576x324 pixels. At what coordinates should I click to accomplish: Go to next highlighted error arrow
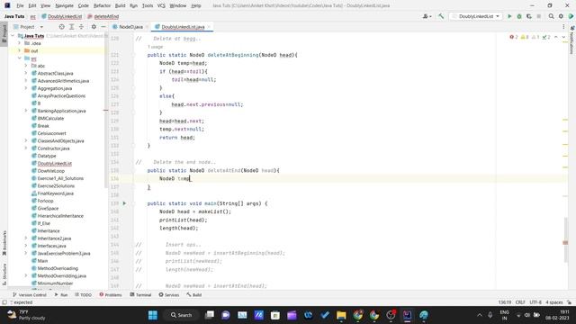point(563,37)
